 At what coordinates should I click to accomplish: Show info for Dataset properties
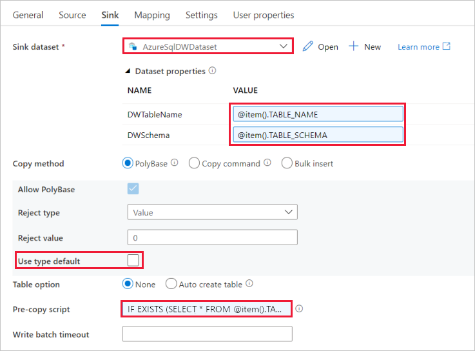[212, 71]
